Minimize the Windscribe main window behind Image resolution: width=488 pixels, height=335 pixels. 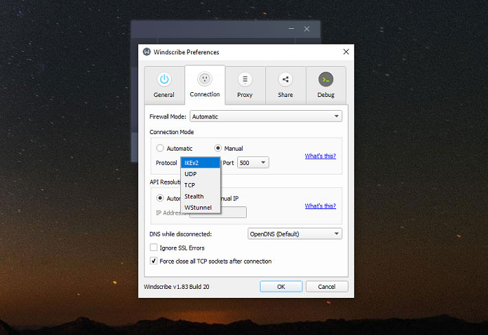pyautogui.click(x=291, y=29)
